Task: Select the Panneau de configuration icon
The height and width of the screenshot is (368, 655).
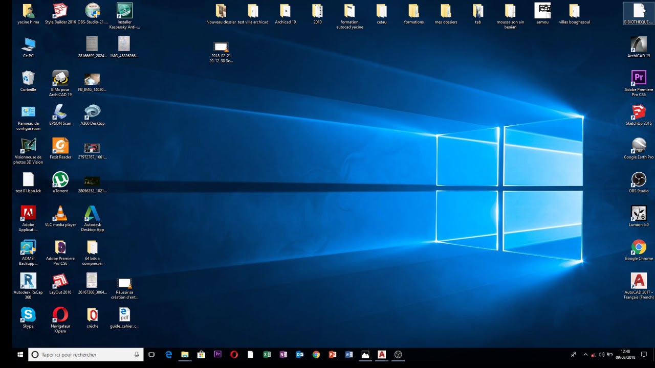Action: point(28,117)
